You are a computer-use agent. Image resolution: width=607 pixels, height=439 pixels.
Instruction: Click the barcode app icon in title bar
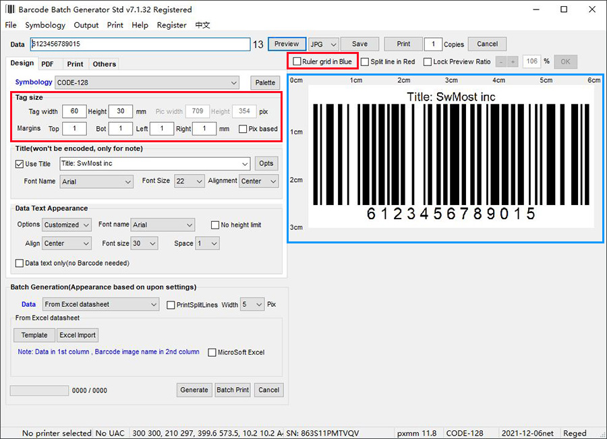10,9
